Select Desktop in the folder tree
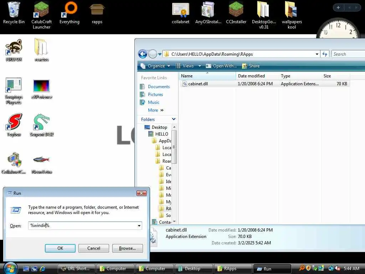This screenshot has width=365, height=274. tap(159, 127)
